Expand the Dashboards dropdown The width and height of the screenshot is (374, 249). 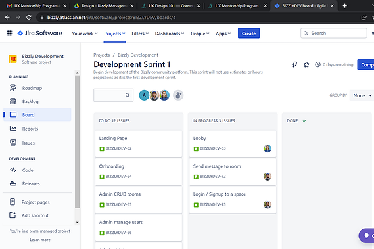(x=170, y=34)
